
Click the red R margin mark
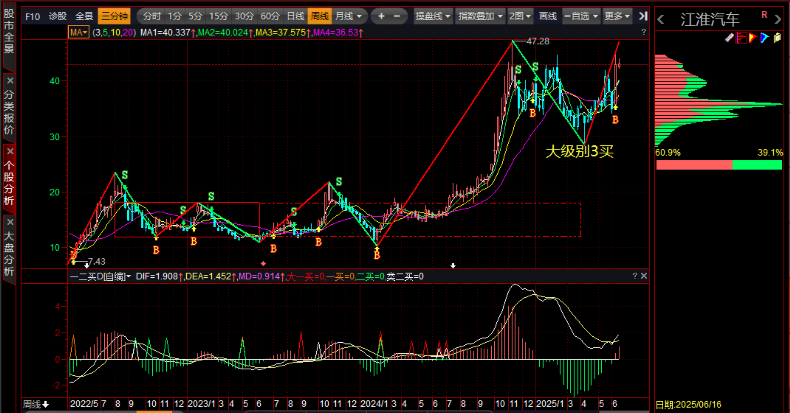pyautogui.click(x=764, y=15)
